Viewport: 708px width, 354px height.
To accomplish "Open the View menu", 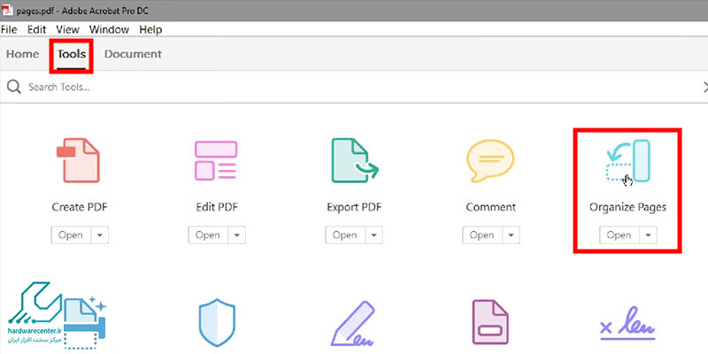I will click(68, 30).
